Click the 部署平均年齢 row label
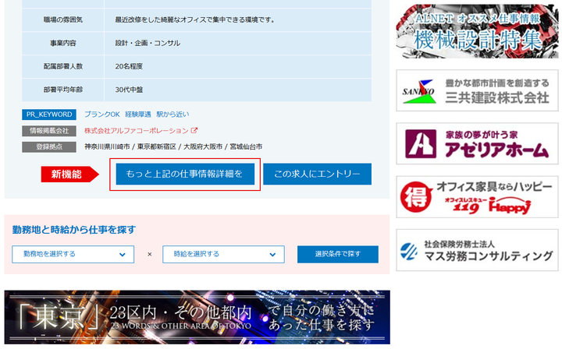The image size is (562, 349). (63, 90)
